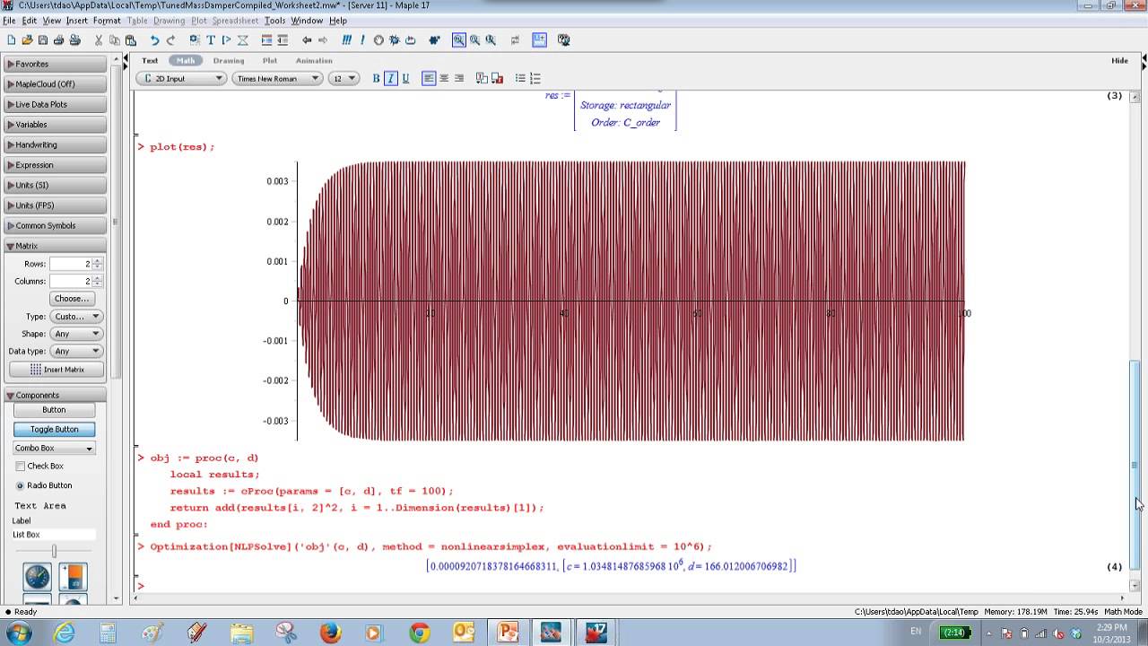Open the Matrix Data type dropdown
The width and height of the screenshot is (1148, 646).
(x=76, y=351)
